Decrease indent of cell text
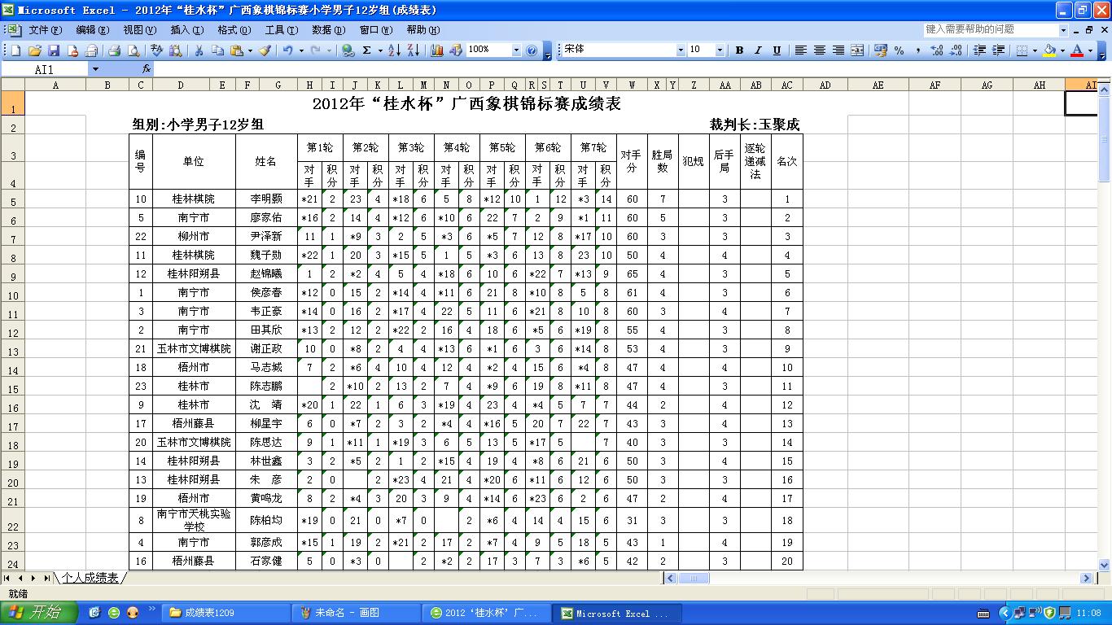The width and height of the screenshot is (1112, 625). coord(979,50)
